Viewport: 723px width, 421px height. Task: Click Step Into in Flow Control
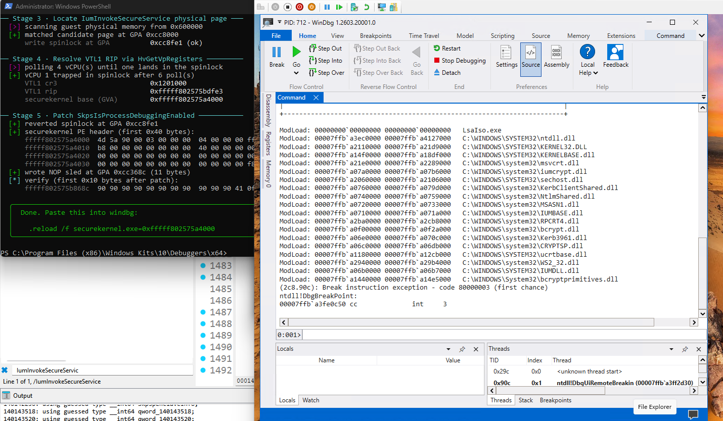coord(325,61)
